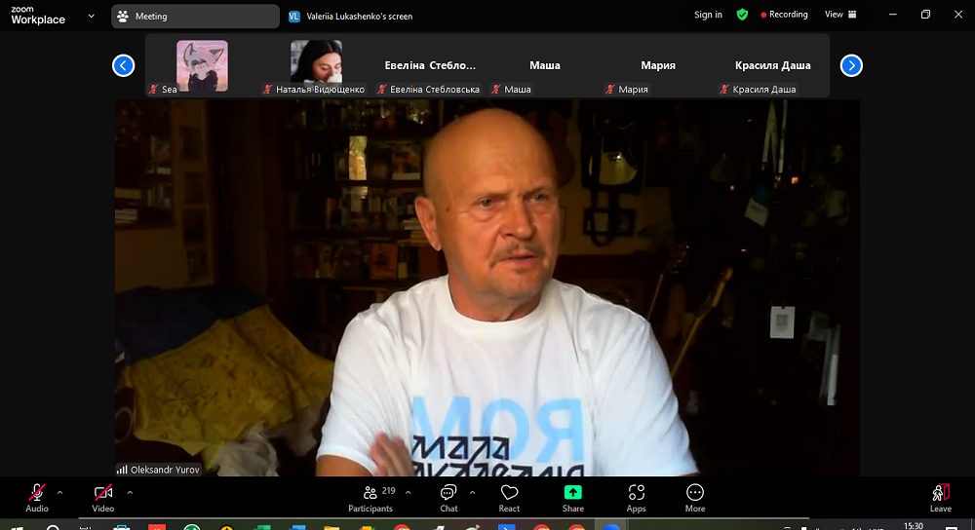This screenshot has height=530, width=975.
Task: Click the Leave meeting icon
Action: pyautogui.click(x=941, y=498)
